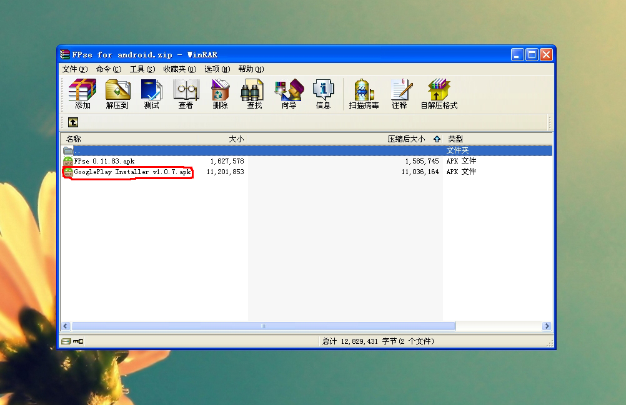Click 文件夹 type of parent row
This screenshot has width=626, height=405.
[457, 150]
